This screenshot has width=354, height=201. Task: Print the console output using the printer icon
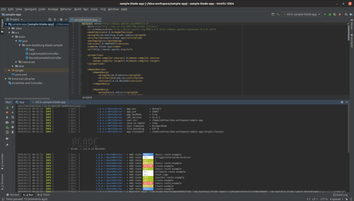click(x=13, y=127)
